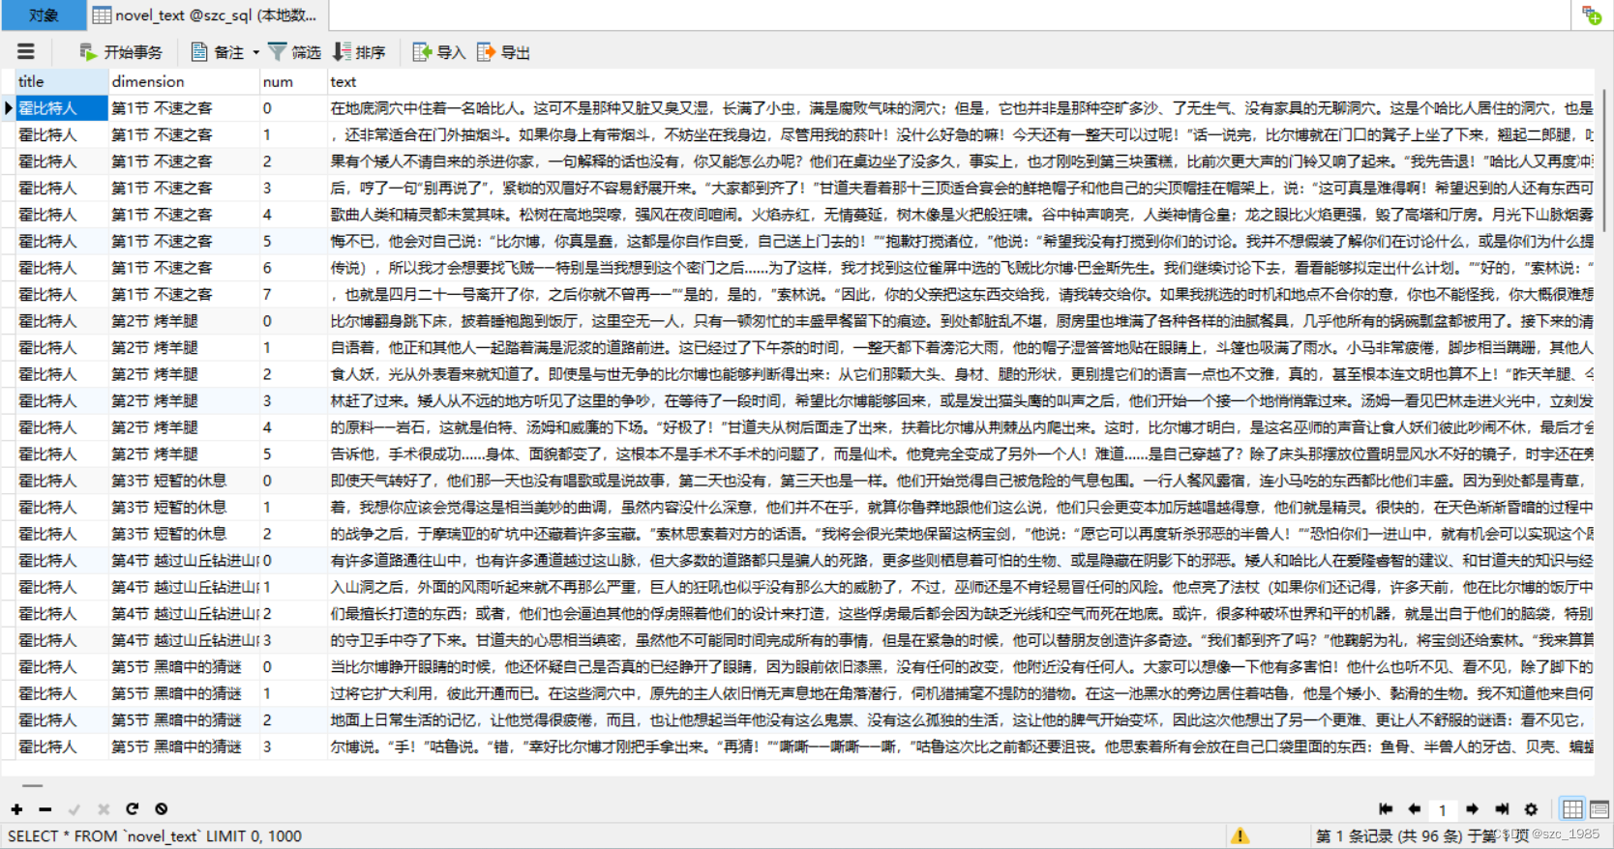1614x849 pixels.
Task: Click the dimension column header
Action: 184,82
